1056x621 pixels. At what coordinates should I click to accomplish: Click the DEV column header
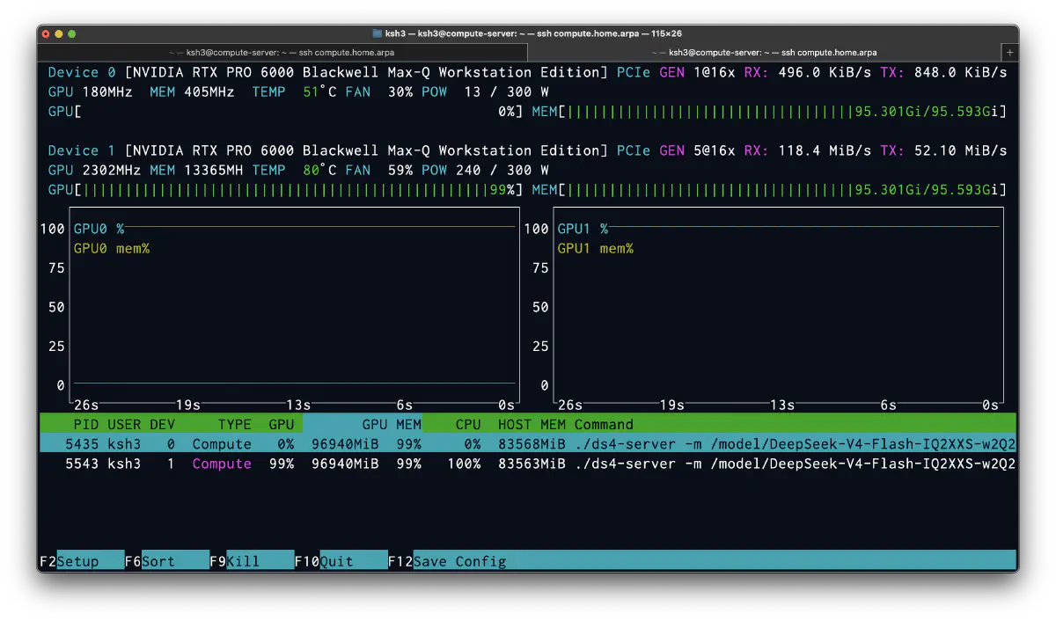coord(162,425)
